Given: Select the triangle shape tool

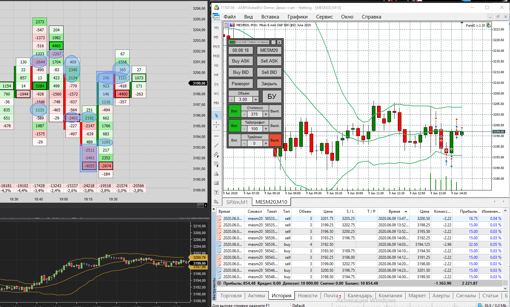Looking at the screenshot, I should tap(216, 174).
